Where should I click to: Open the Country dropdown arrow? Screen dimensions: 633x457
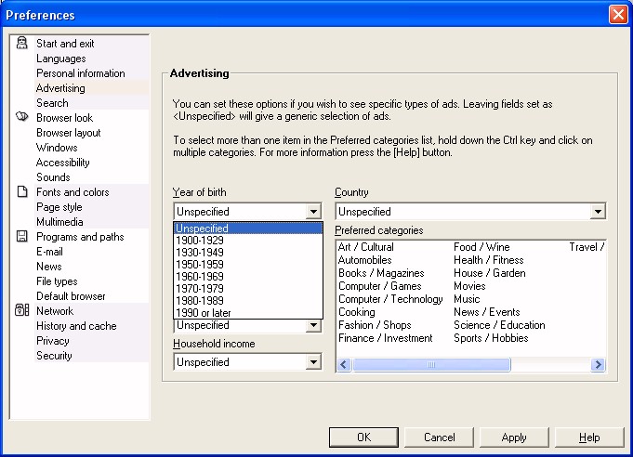598,212
